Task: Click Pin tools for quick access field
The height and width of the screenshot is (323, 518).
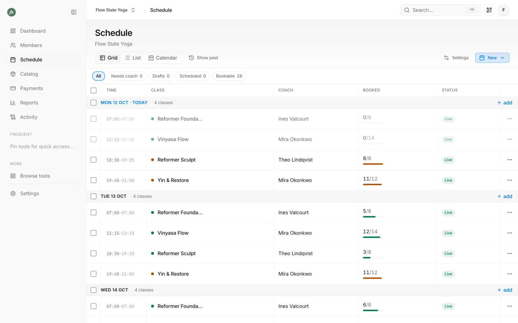Action: (x=42, y=146)
